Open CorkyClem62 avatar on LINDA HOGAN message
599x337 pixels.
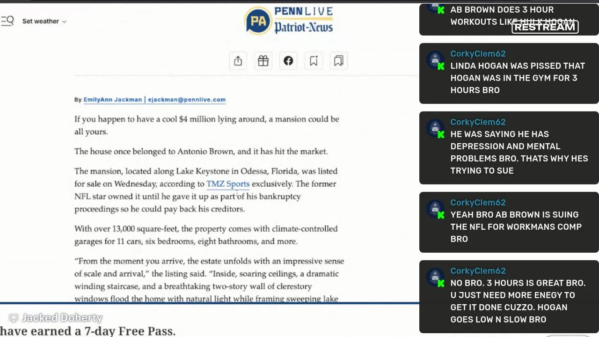coord(436,60)
